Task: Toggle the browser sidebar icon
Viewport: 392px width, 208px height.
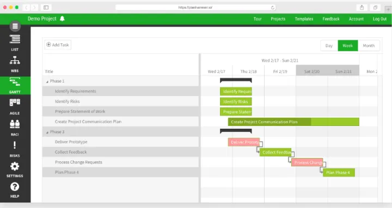Action: pyautogui.click(x=46, y=8)
